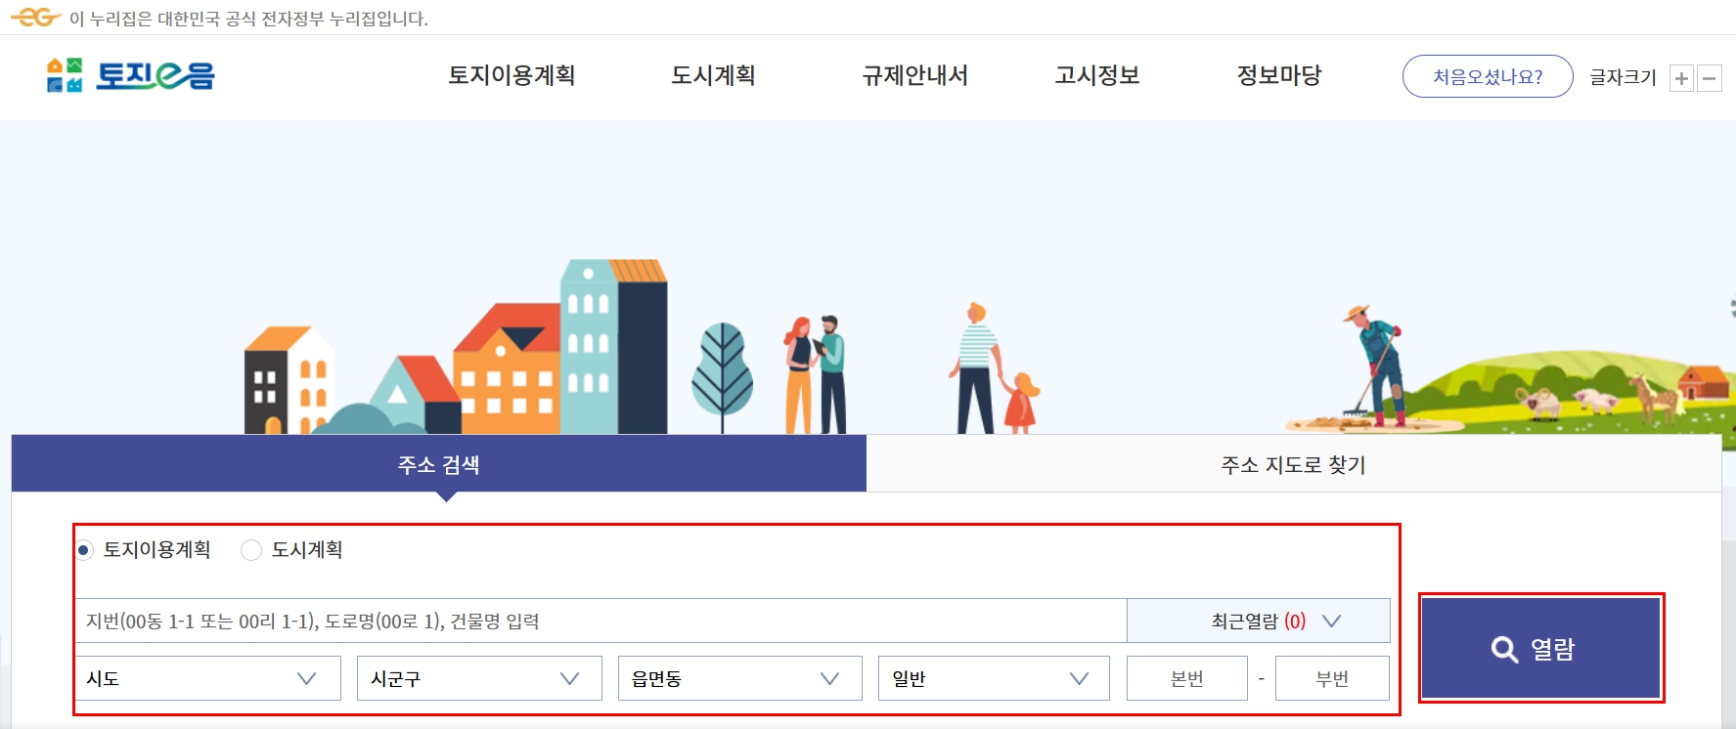Select the 도시계획 radio button
The image size is (1736, 729).
tap(249, 550)
